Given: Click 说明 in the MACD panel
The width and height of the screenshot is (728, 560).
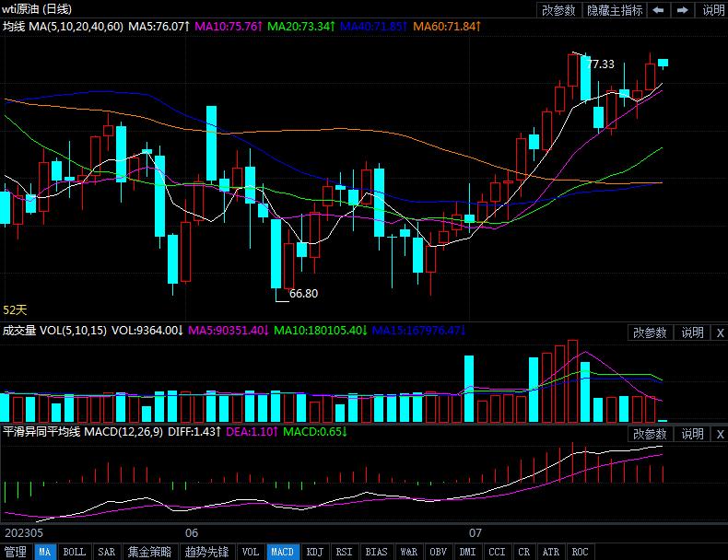Looking at the screenshot, I should point(692,434).
